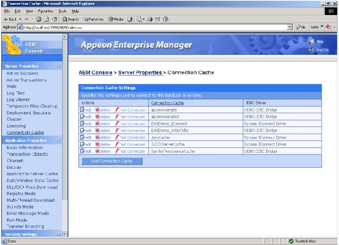Click the delete icon for JavaCache row
The height and width of the screenshot is (245, 339).
coord(98,137)
